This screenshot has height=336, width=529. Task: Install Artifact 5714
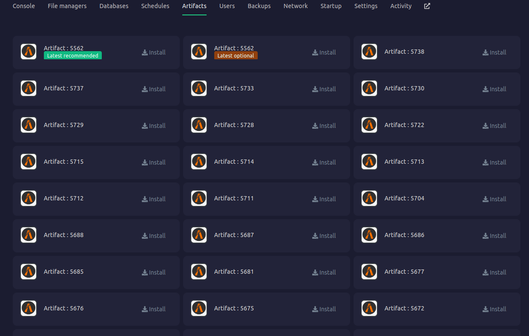pos(324,162)
